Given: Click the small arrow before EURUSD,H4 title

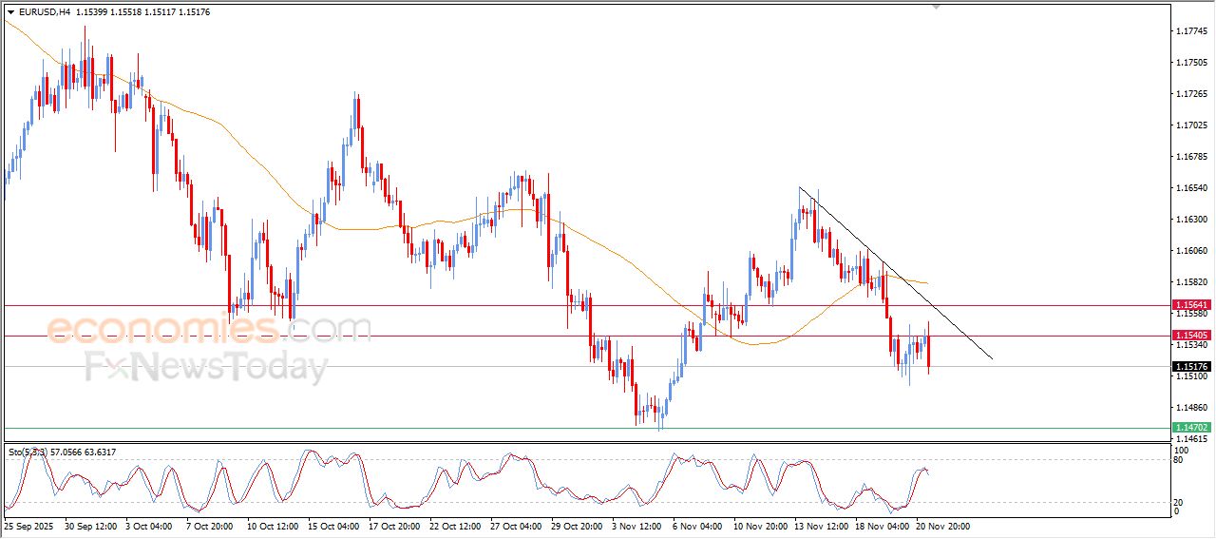Looking at the screenshot, I should tap(10, 12).
